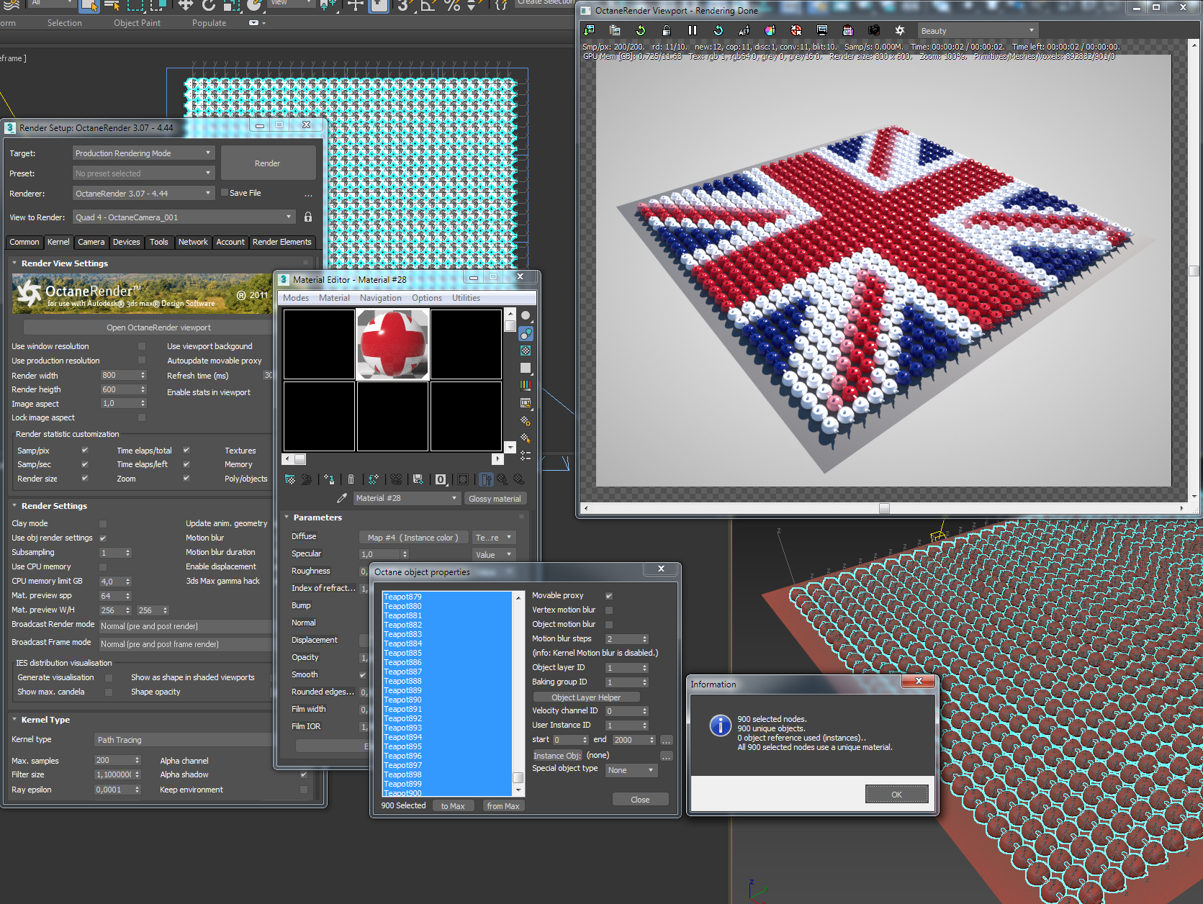Open the Preset dropdown in Render Setup

pos(143,173)
